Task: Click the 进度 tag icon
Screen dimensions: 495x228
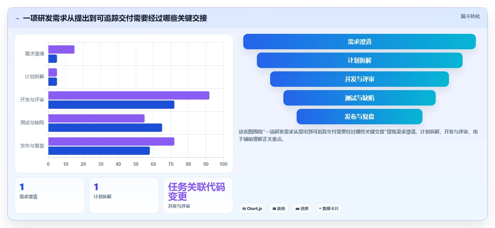Action: (x=297, y=209)
